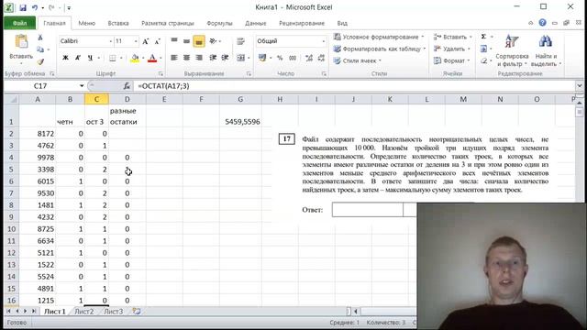
Task: Click the Fill down icon
Action: pyautogui.click(x=483, y=49)
